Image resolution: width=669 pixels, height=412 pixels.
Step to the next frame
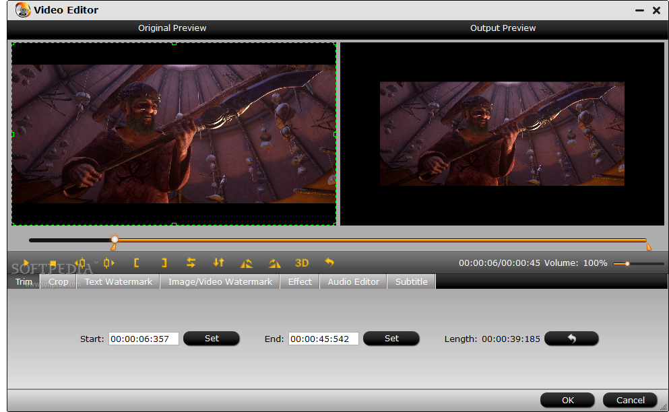(108, 263)
